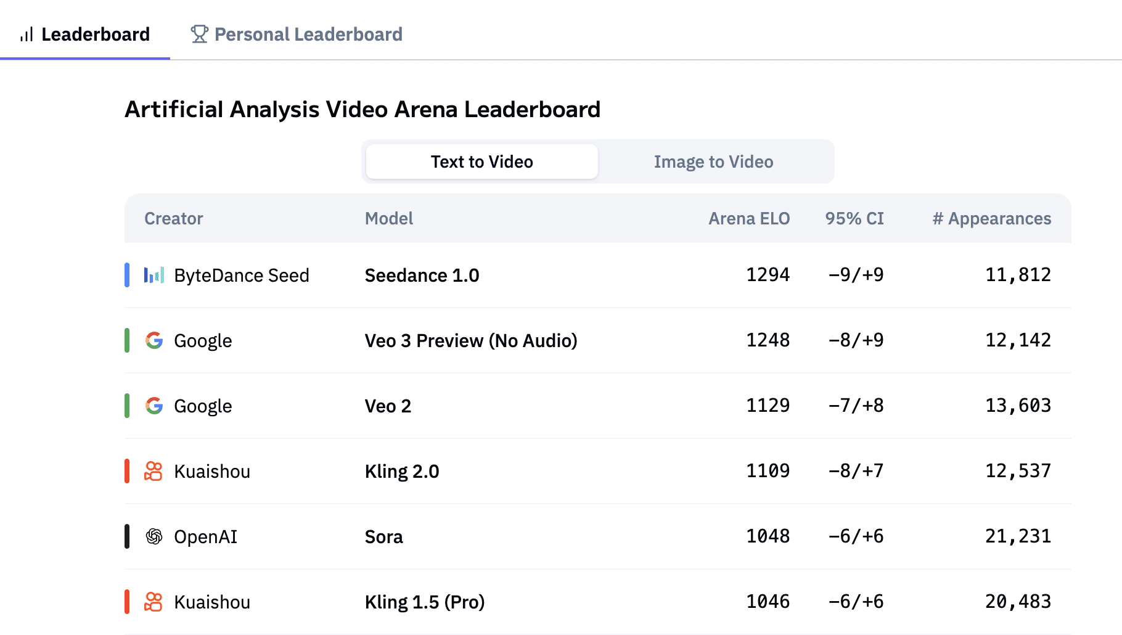
Task: Click the Creator column header
Action: (x=174, y=218)
